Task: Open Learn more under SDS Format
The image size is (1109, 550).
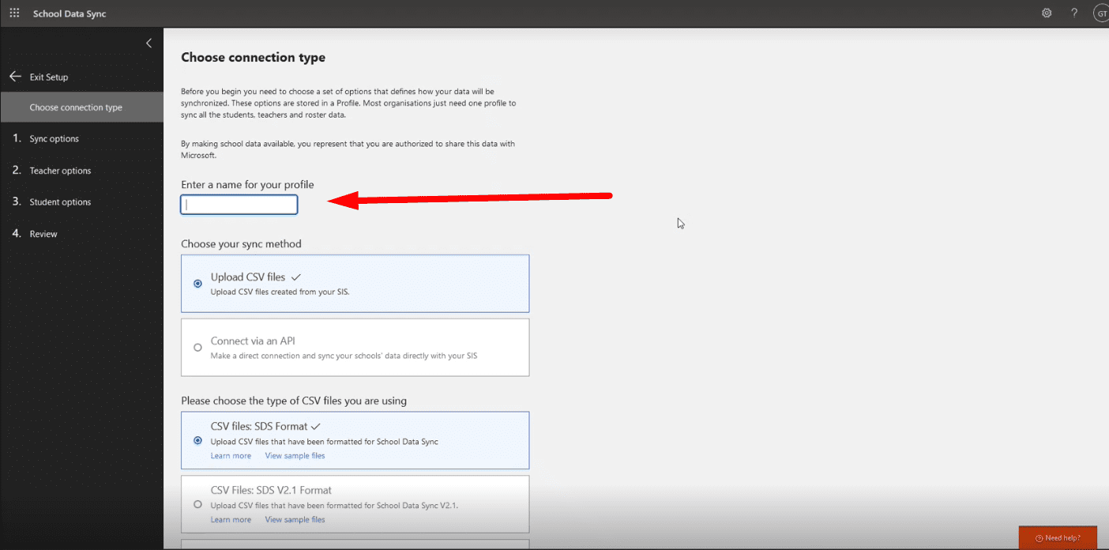Action: (231, 456)
